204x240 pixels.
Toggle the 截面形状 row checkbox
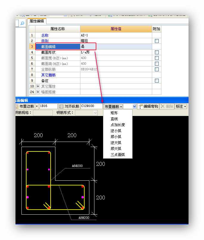[157, 52]
